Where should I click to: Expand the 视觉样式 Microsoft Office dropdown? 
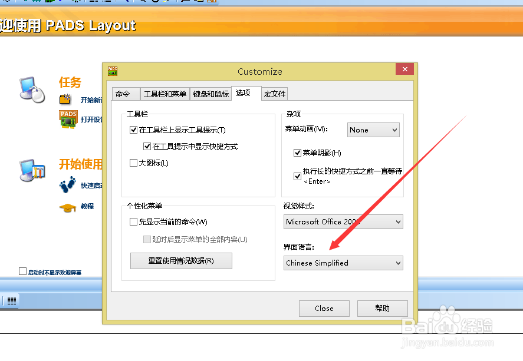coord(343,222)
